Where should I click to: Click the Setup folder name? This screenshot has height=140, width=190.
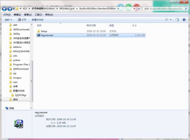point(44,31)
